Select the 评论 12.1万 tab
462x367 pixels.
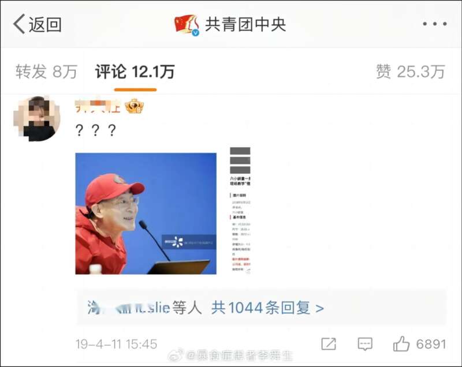135,72
